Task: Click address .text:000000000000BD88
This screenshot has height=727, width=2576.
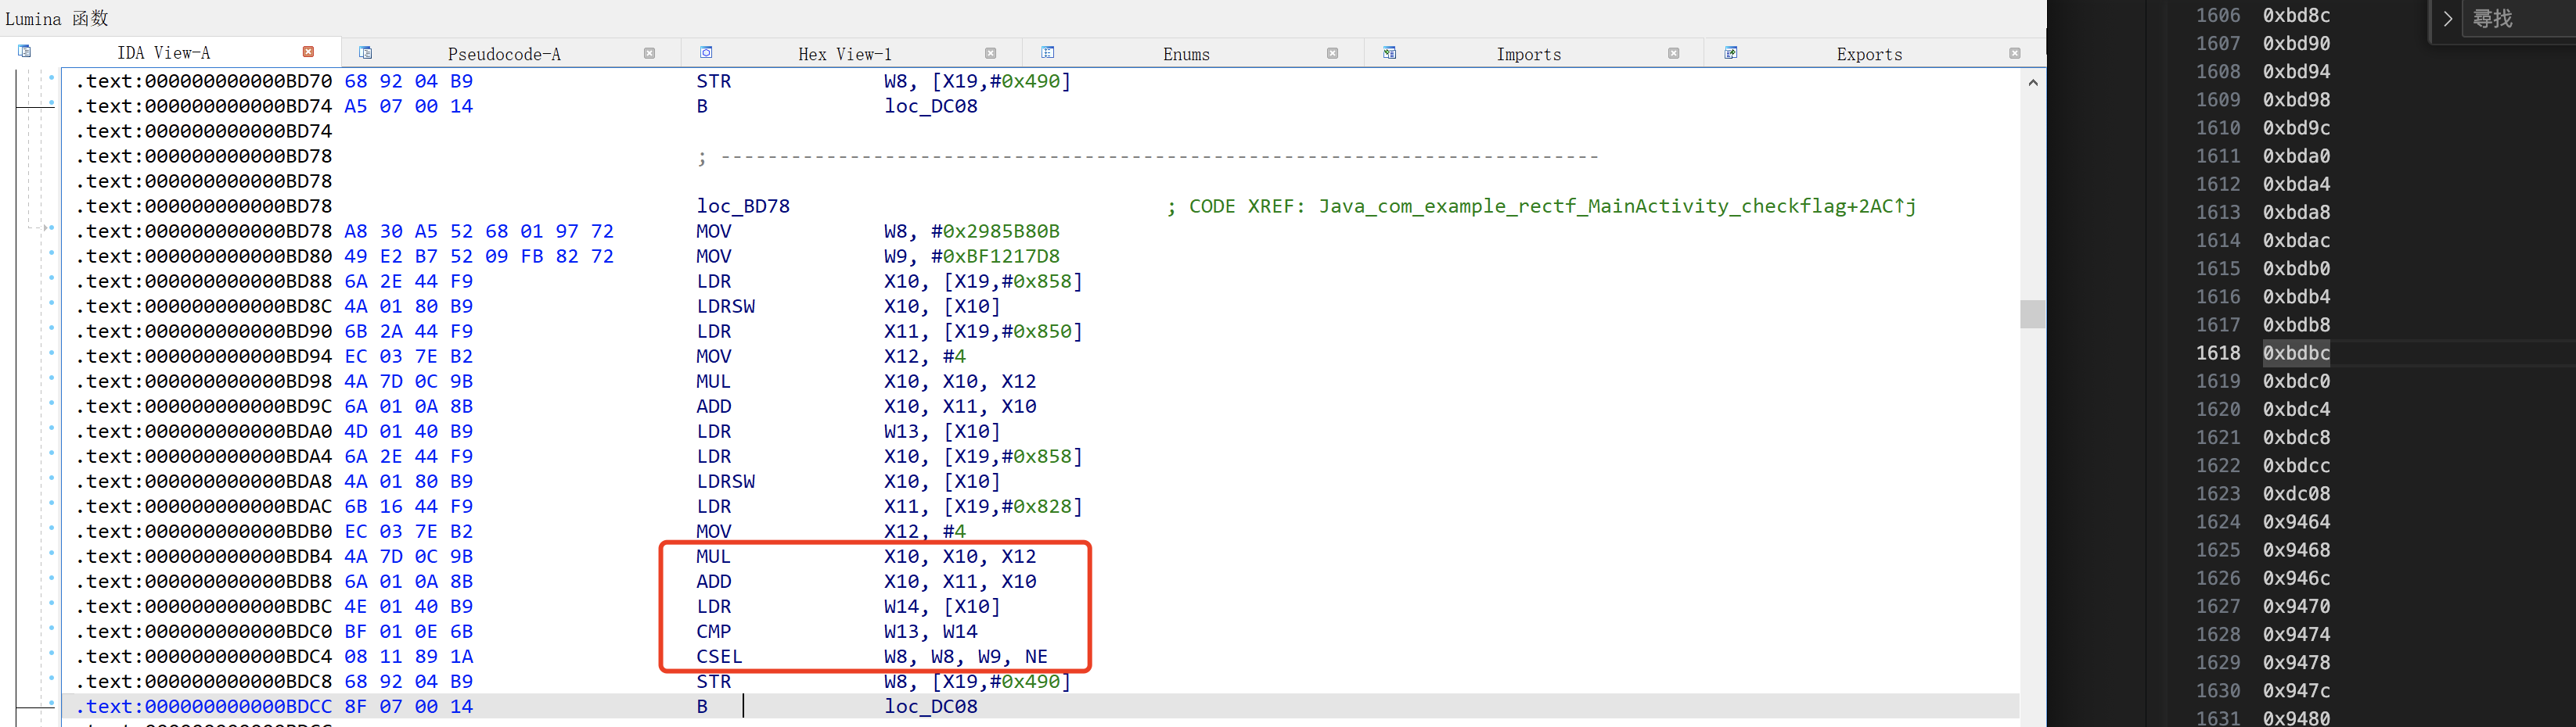Action: tap(204, 281)
